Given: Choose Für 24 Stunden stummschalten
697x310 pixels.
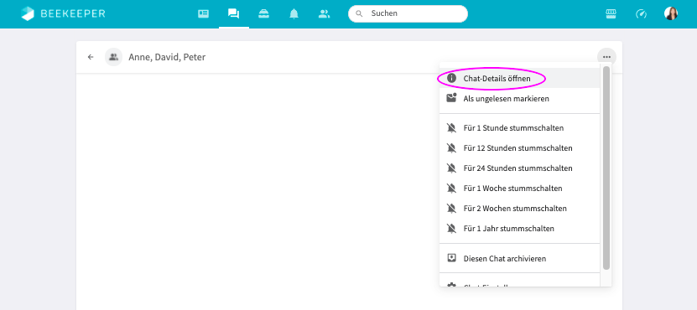Looking at the screenshot, I should 520,168.
